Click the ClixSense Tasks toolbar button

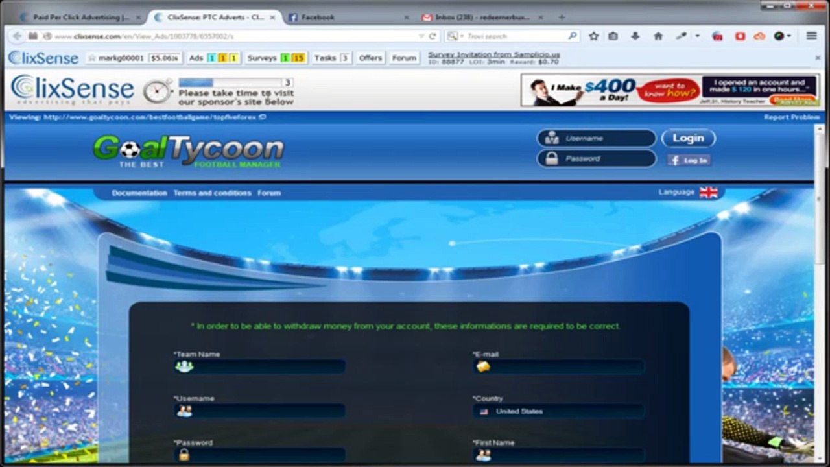331,58
